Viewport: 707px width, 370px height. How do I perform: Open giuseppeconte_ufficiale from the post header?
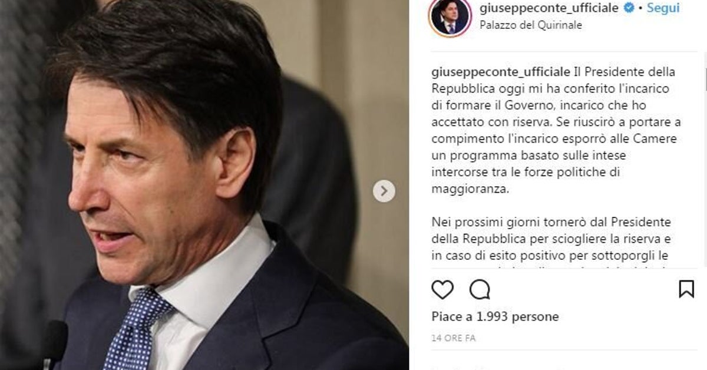pyautogui.click(x=550, y=8)
